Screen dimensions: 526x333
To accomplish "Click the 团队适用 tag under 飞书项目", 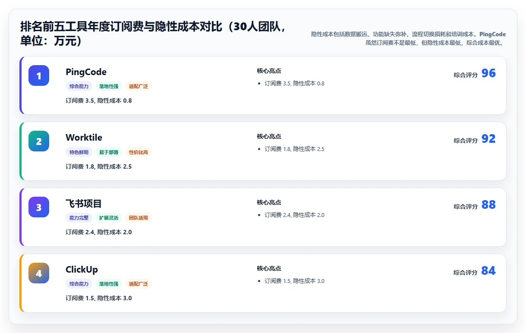I will [x=139, y=218].
